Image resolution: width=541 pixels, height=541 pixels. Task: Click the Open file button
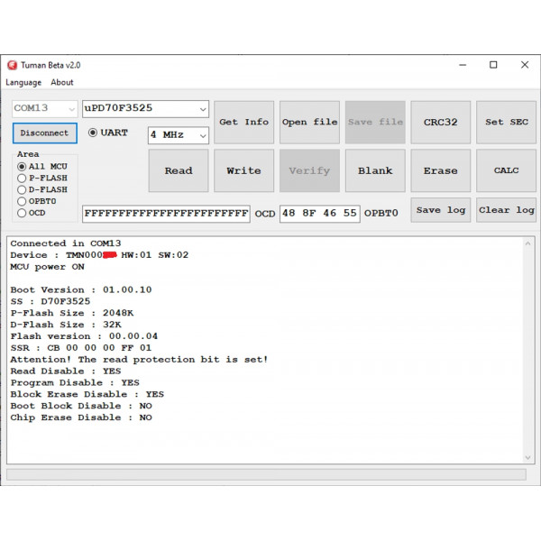click(x=309, y=122)
